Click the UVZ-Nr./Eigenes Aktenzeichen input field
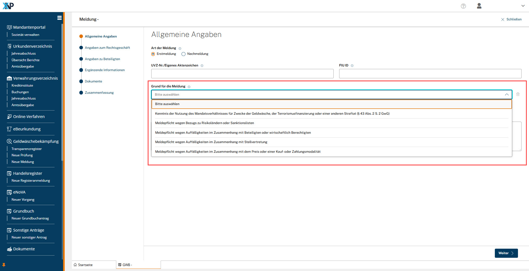Screen dimensions: 529x271 click(x=242, y=74)
